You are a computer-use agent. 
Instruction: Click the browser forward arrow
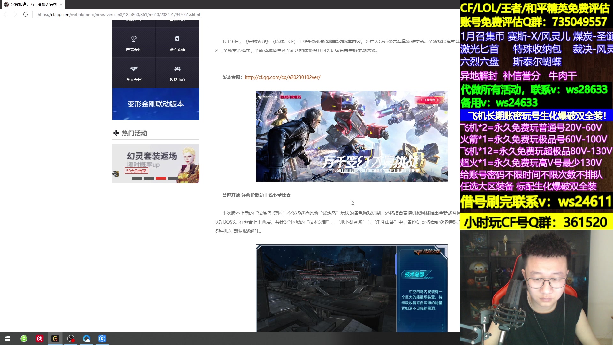pos(15,14)
